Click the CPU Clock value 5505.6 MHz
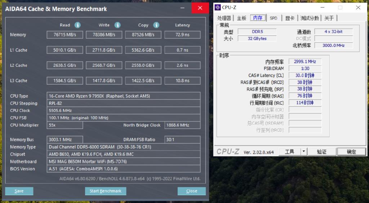The width and height of the screenshot is (369, 203). tap(124, 110)
